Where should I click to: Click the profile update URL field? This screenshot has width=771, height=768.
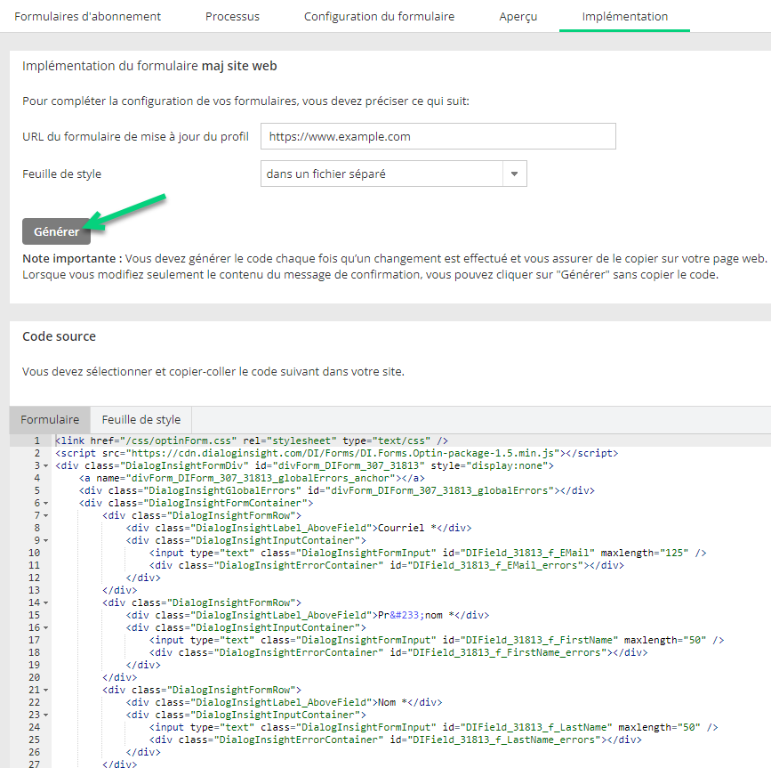pos(438,136)
